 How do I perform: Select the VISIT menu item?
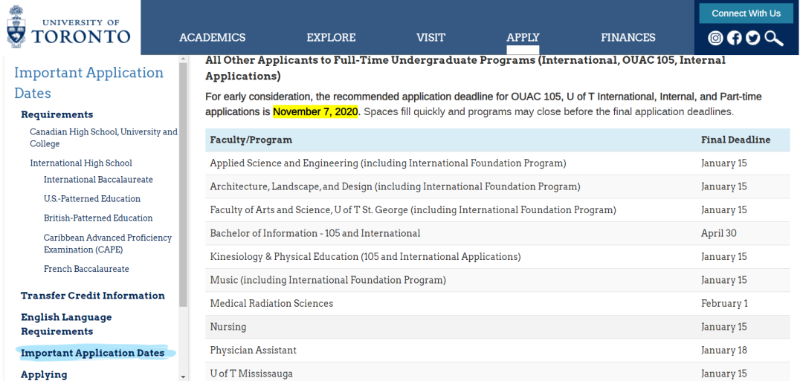(430, 37)
